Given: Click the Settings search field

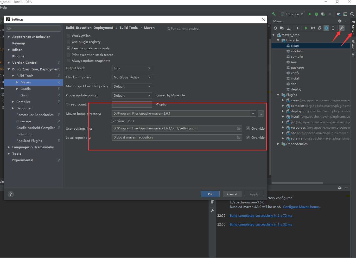Looking at the screenshot, I should pos(33,28).
